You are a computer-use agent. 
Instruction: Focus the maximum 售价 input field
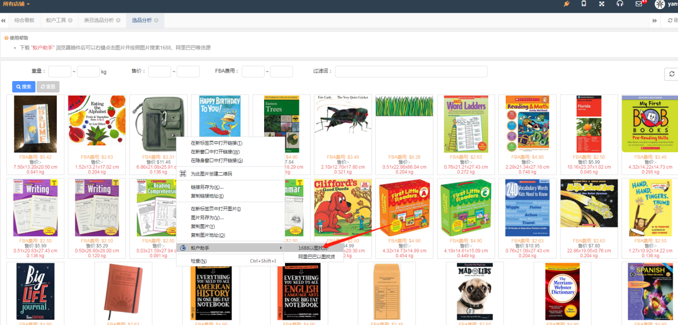188,72
